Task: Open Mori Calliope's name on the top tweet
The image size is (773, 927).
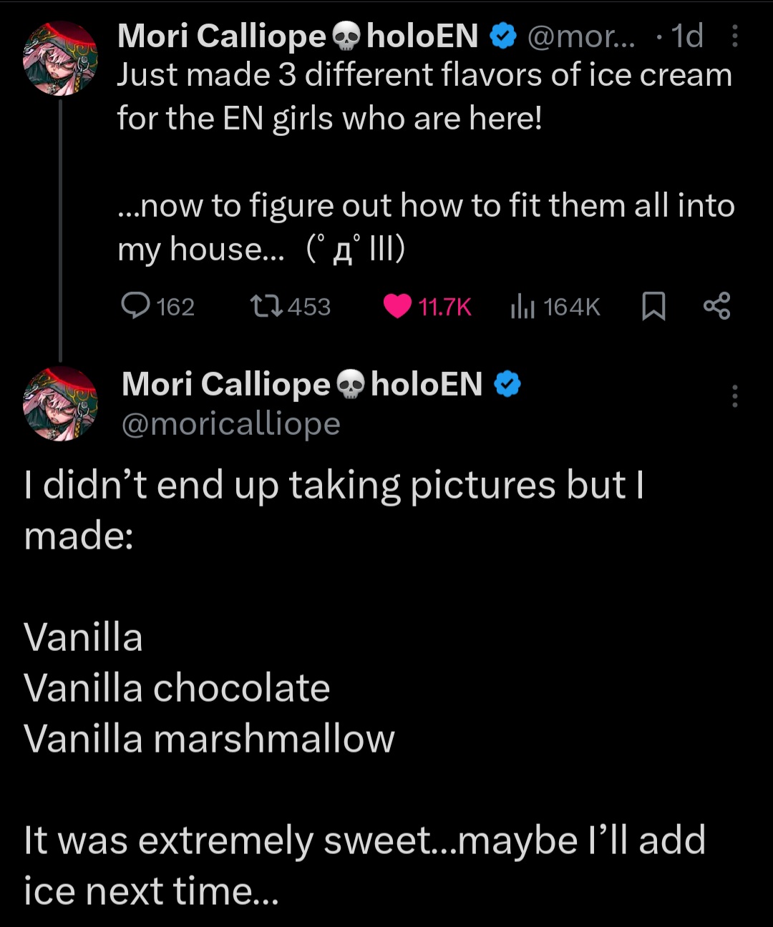Action: tap(222, 36)
